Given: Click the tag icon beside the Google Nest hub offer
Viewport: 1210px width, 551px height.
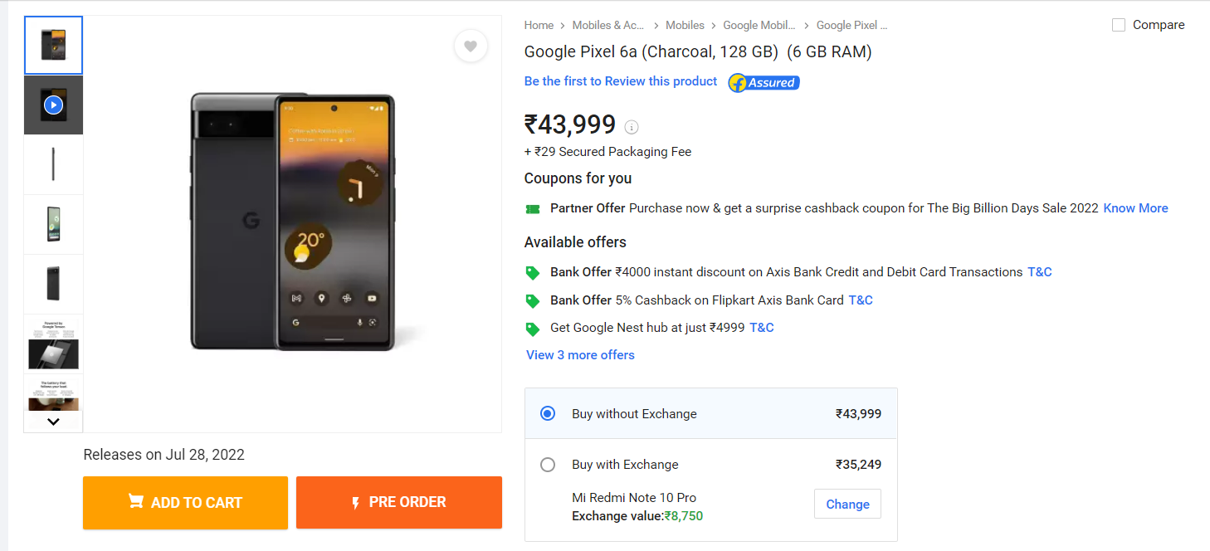Looking at the screenshot, I should (534, 327).
